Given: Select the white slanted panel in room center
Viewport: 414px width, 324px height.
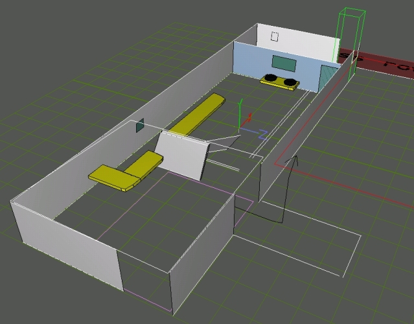Looking at the screenshot, I should (x=182, y=155).
